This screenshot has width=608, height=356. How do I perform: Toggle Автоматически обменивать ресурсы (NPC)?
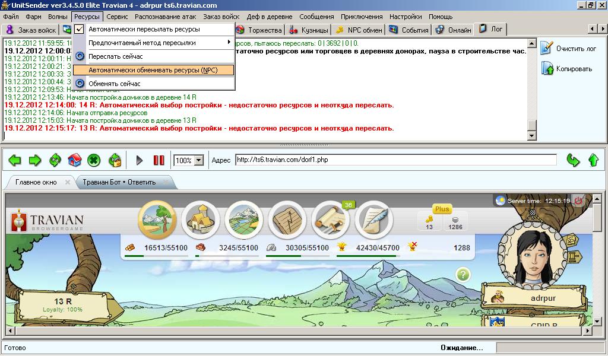[154, 70]
